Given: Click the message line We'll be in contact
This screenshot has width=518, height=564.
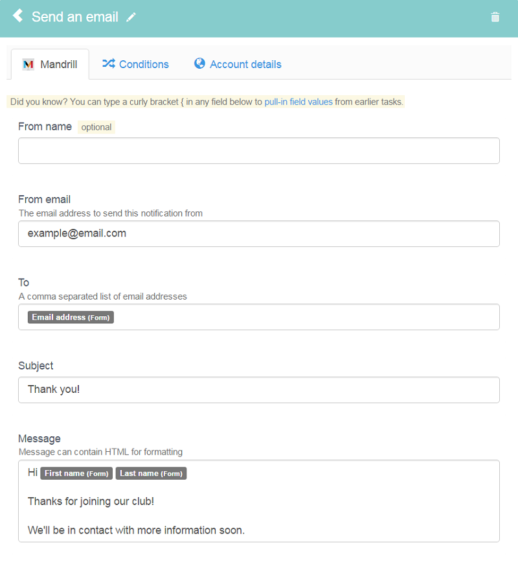Looking at the screenshot, I should click(136, 530).
